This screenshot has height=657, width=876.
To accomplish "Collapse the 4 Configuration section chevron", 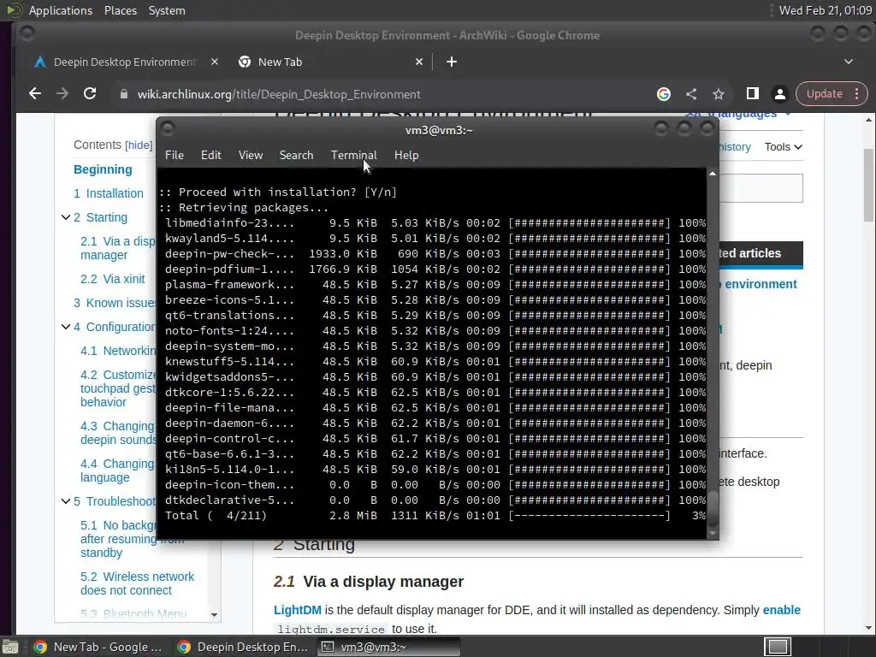I will 65,327.
